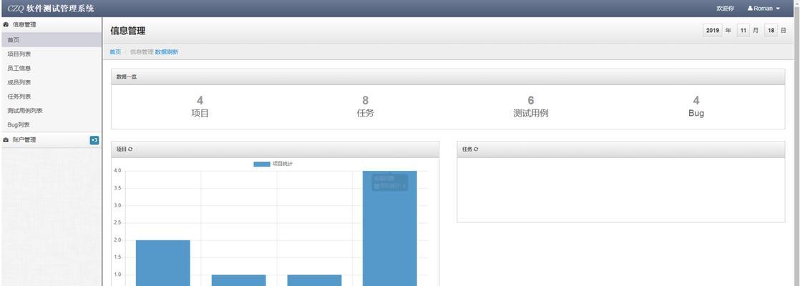This screenshot has width=800, height=286.
Task: Open 成员列表 in the sidebar
Action: [x=51, y=83]
